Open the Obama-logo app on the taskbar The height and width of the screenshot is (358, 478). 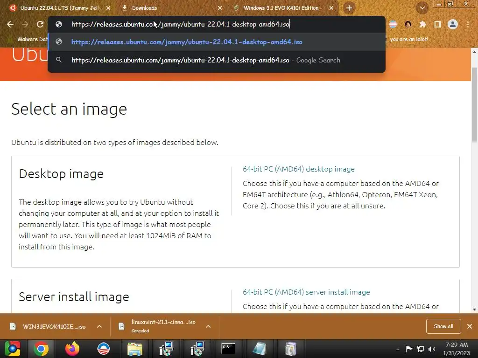tap(103, 349)
